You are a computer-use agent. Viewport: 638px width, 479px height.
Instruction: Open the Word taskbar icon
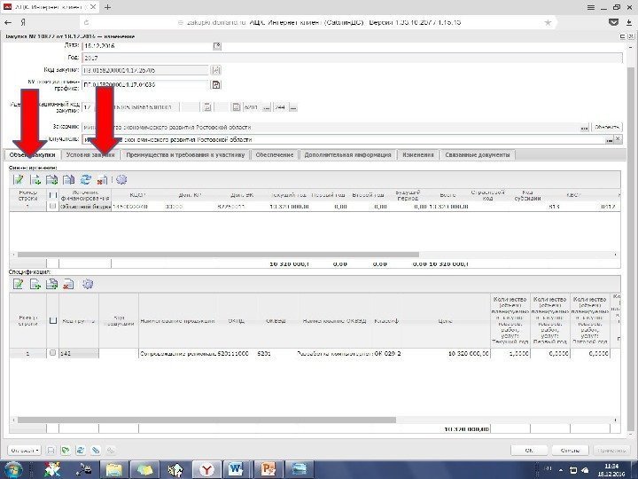236,469
